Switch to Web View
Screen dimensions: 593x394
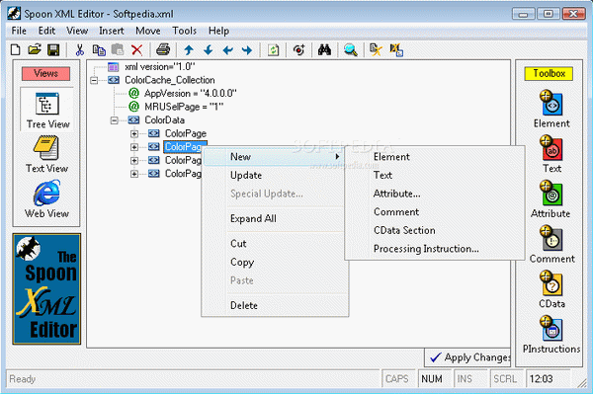click(46, 199)
